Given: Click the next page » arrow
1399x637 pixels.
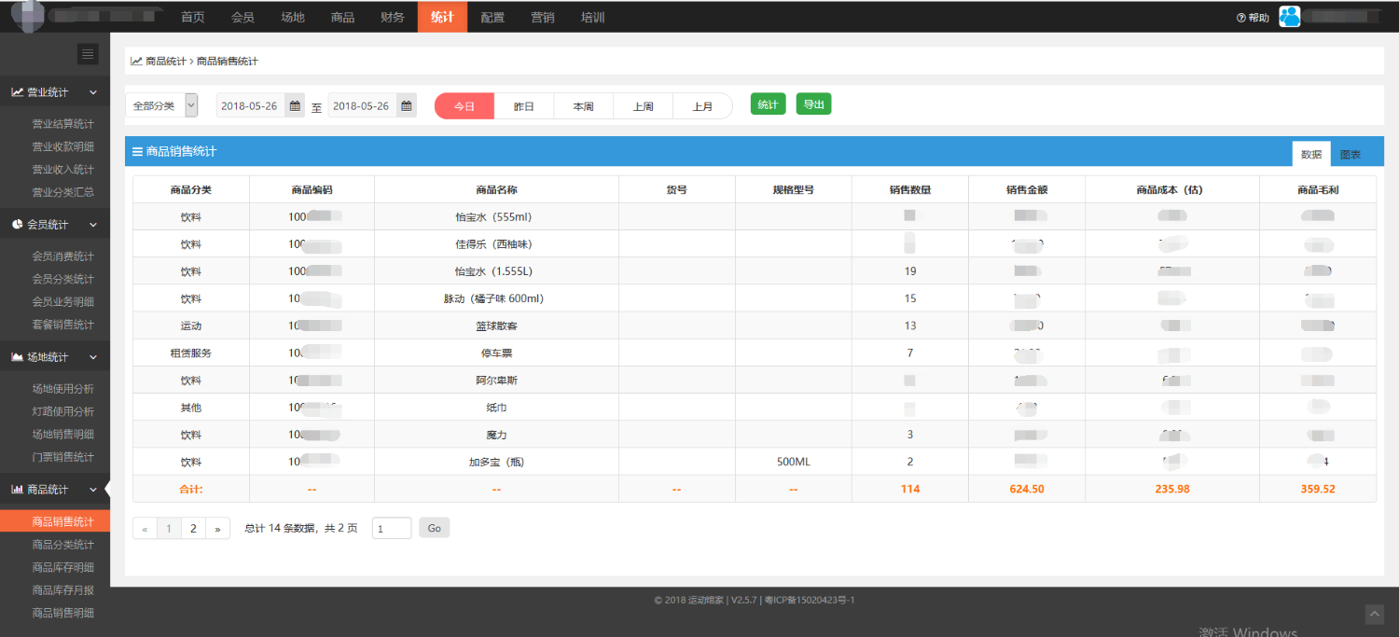Looking at the screenshot, I should point(217,529).
